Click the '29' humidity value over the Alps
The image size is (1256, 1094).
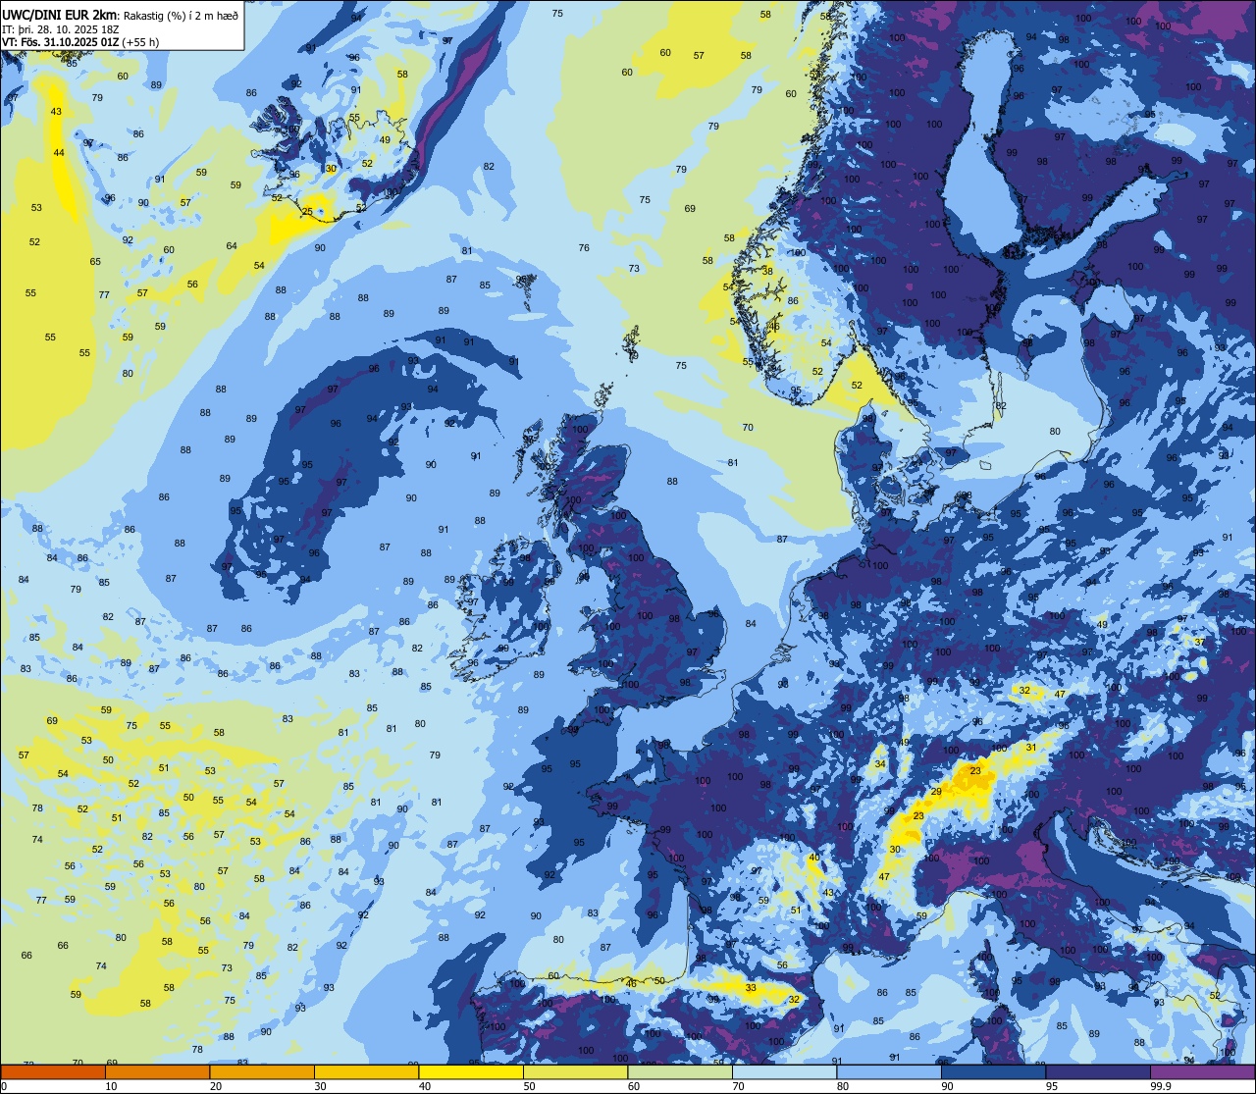936,792
